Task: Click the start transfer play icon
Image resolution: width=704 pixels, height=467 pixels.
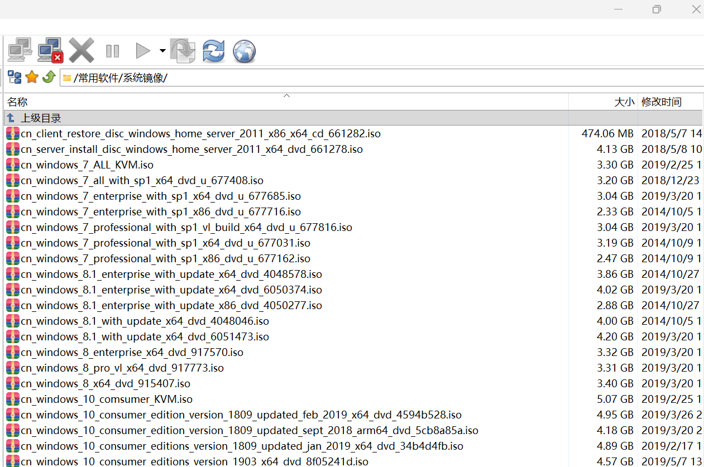Action: (x=143, y=51)
